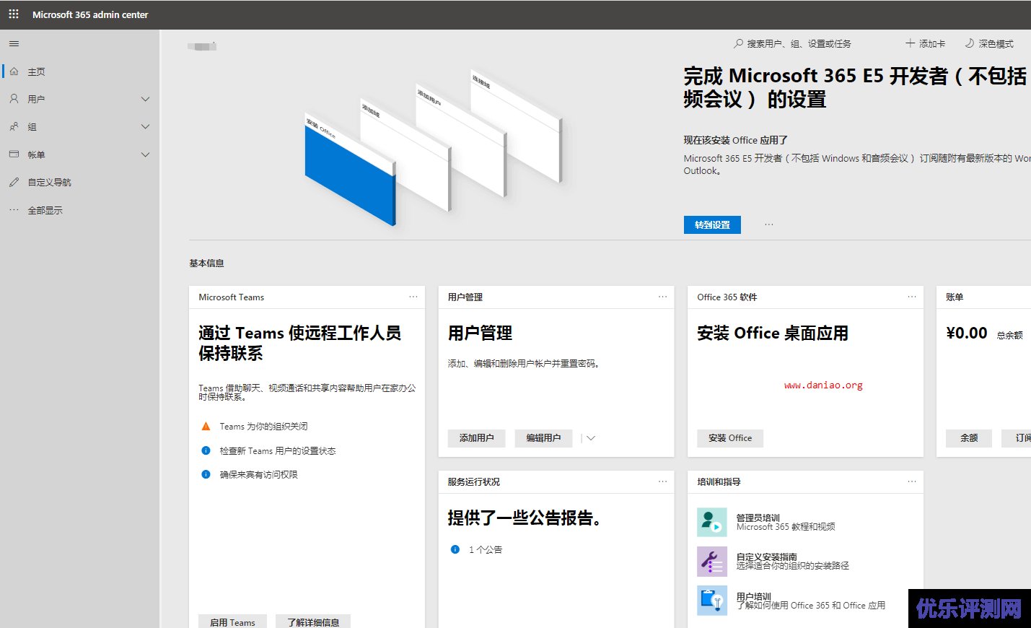Click info icon next to 1 个公告
1031x628 pixels.
pos(455,549)
